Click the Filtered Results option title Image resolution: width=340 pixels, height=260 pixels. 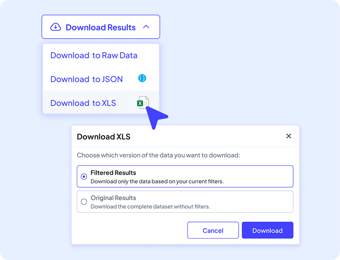113,172
